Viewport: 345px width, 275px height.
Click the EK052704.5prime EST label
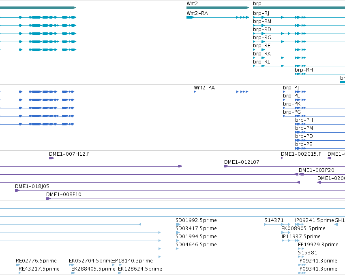click(91, 261)
